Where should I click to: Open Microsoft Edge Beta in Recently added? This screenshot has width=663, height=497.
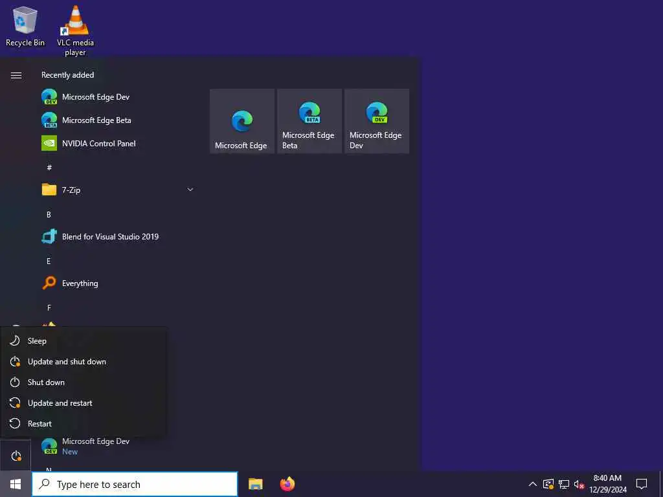[118, 120]
